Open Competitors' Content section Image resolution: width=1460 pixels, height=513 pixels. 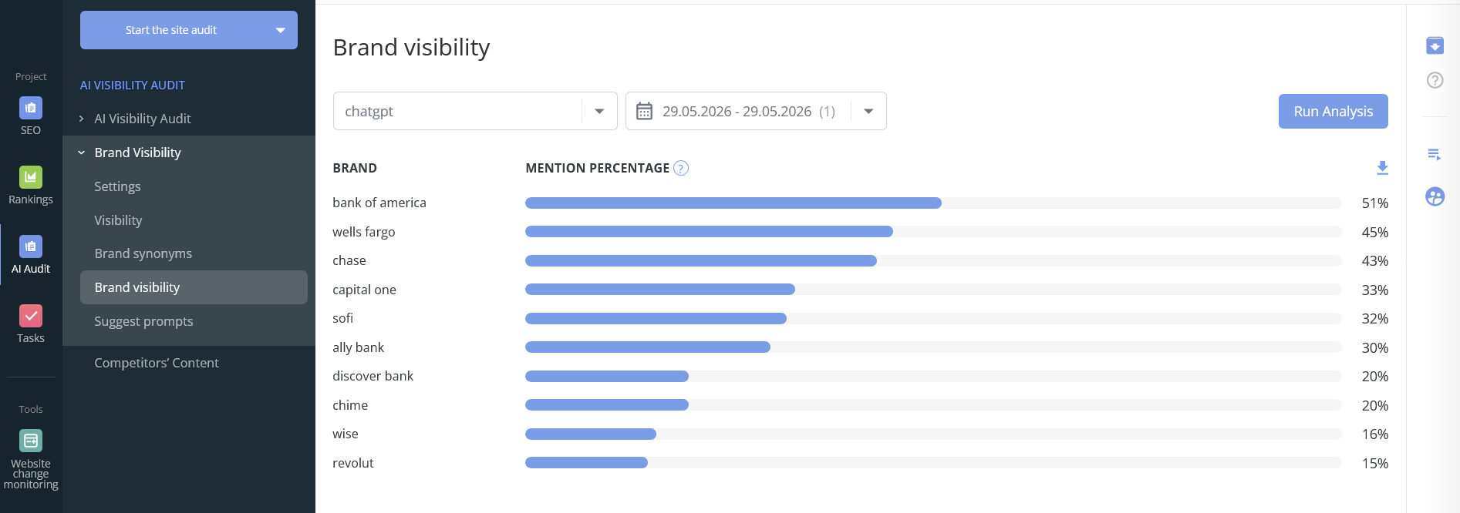tap(157, 363)
